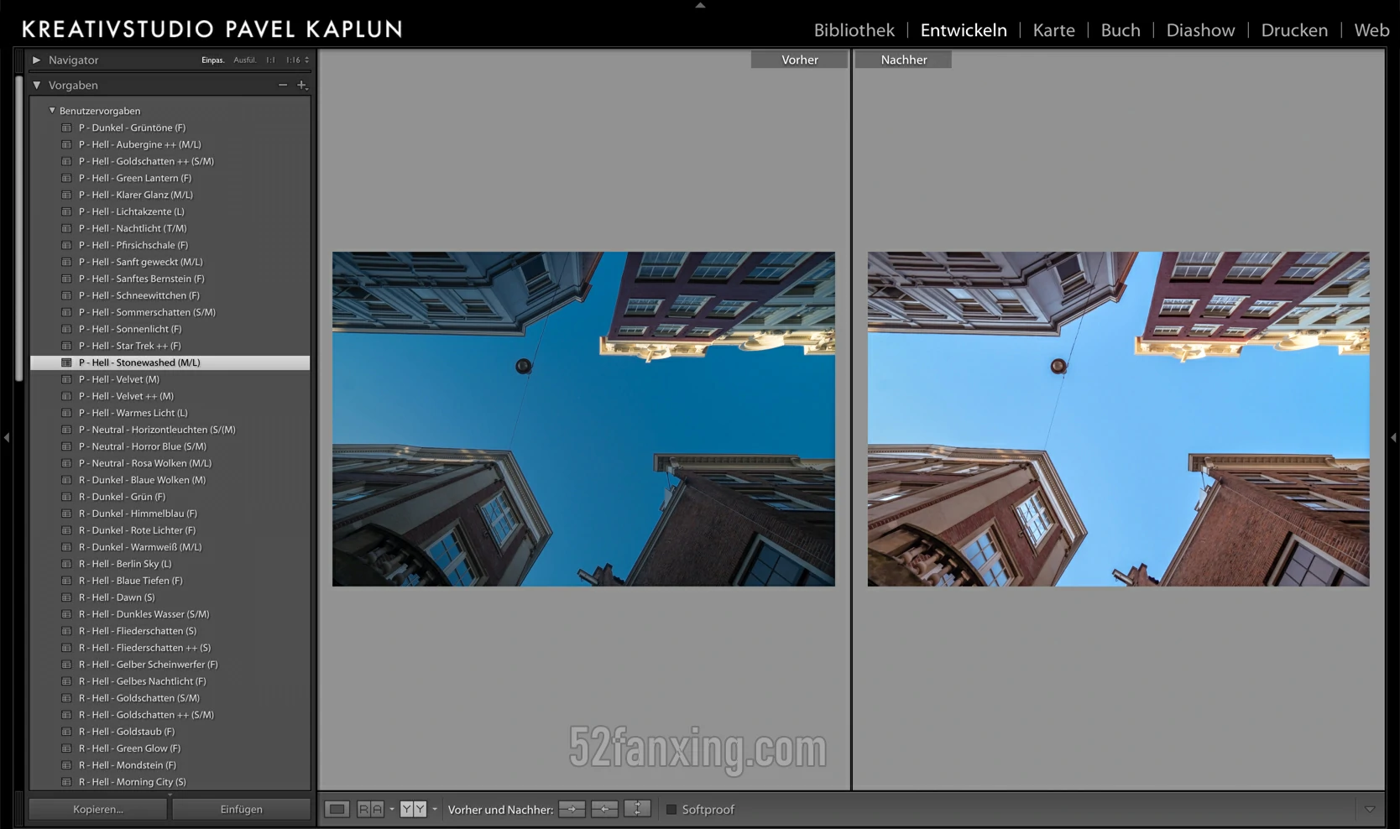Viewport: 1400px width, 829px height.
Task: Switch to the Entwickeln module
Action: [964, 30]
